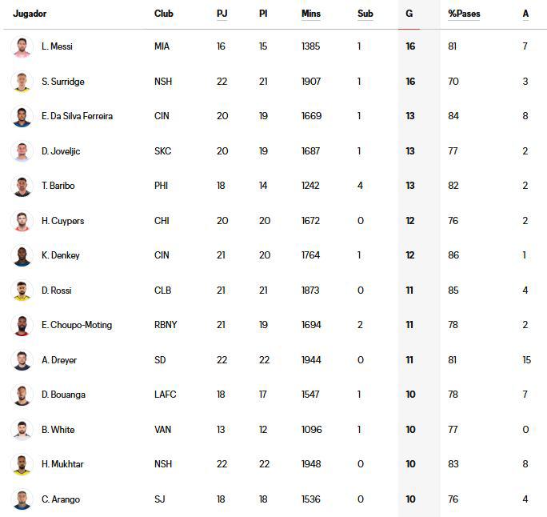Click the D. Bouanga name link
The image size is (547, 517).
coord(63,395)
